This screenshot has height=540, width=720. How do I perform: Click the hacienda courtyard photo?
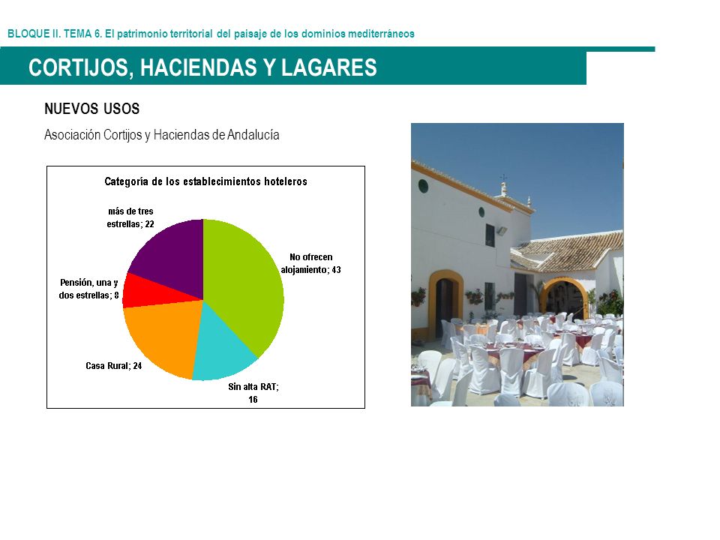click(x=517, y=265)
